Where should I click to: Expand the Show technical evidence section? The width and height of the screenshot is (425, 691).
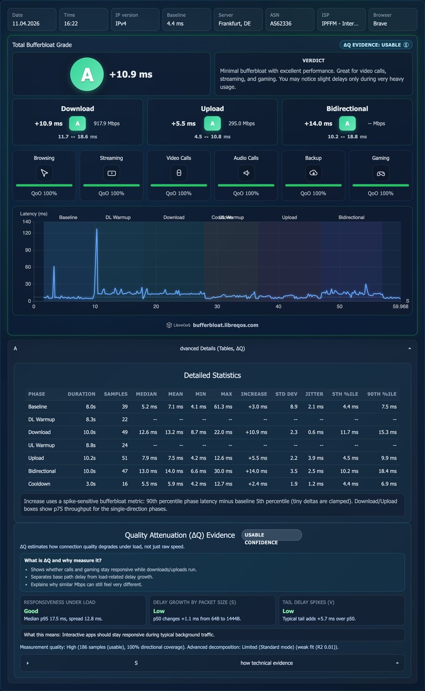point(212,663)
